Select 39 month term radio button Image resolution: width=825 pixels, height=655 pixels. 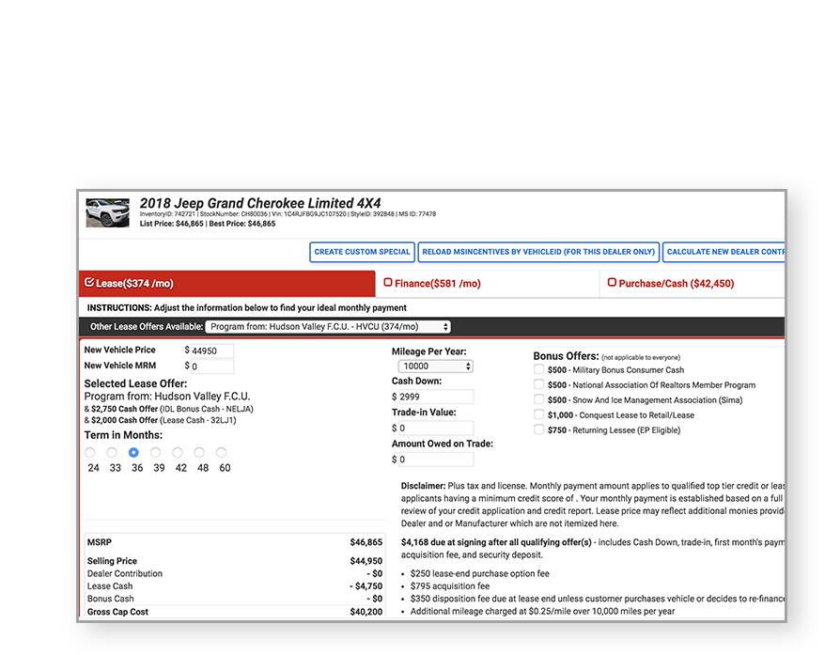155,452
